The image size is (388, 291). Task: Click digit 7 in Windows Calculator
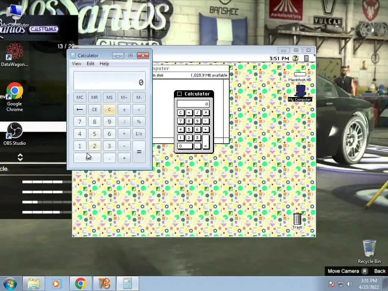[80, 122]
